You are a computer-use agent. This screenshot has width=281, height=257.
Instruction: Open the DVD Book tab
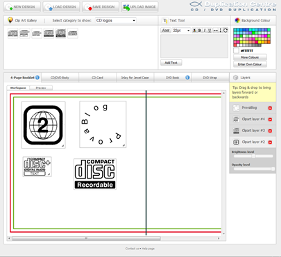(x=173, y=78)
